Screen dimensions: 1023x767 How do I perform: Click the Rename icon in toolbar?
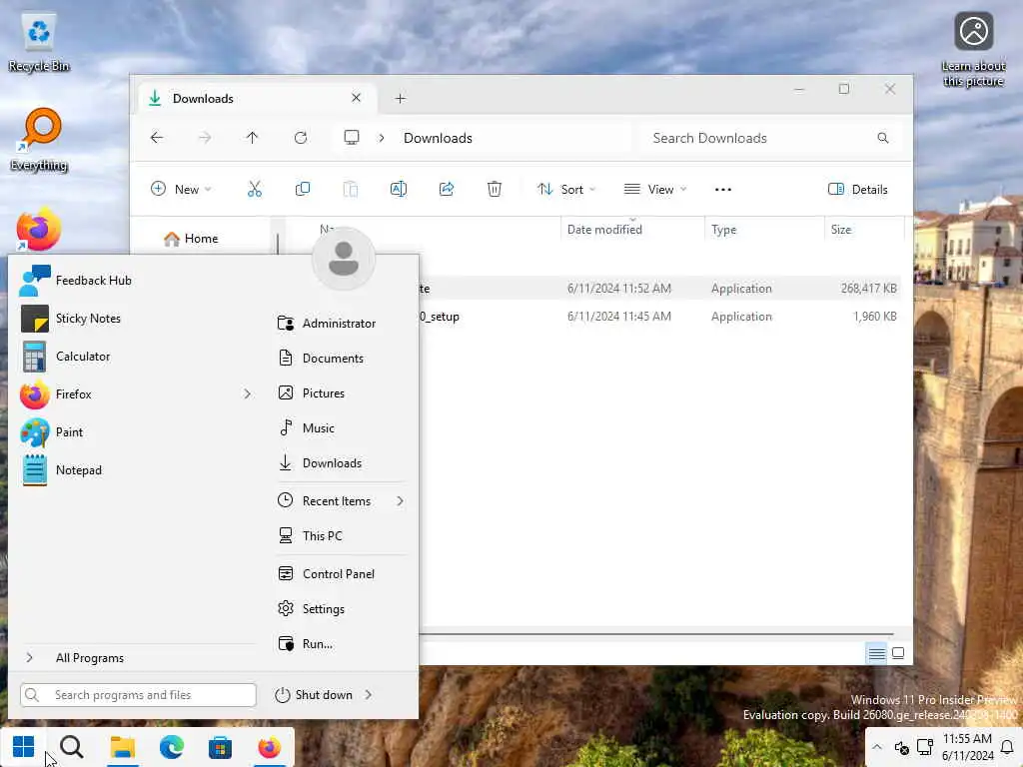point(399,189)
